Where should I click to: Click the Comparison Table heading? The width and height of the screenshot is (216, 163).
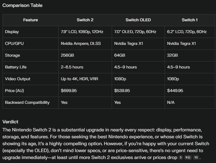(x=22, y=5)
